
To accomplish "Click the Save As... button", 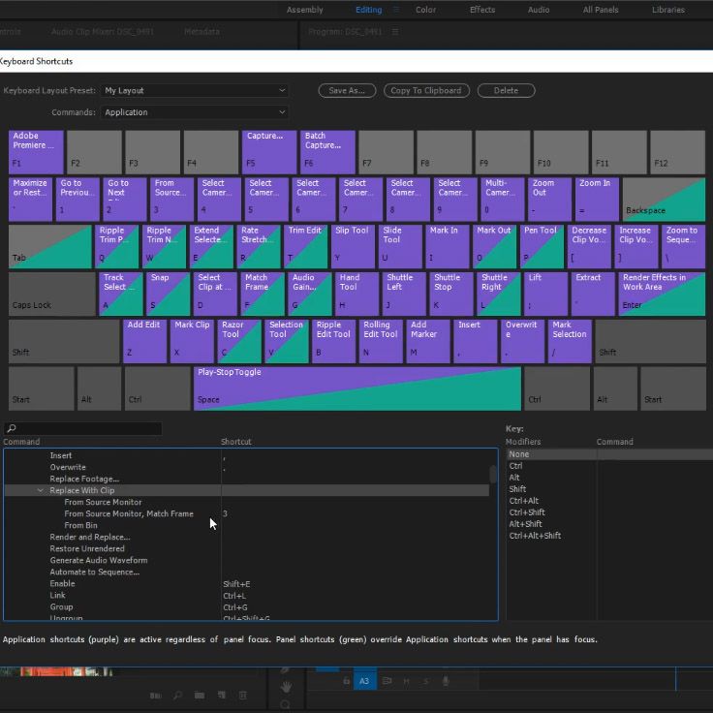I will tap(347, 90).
